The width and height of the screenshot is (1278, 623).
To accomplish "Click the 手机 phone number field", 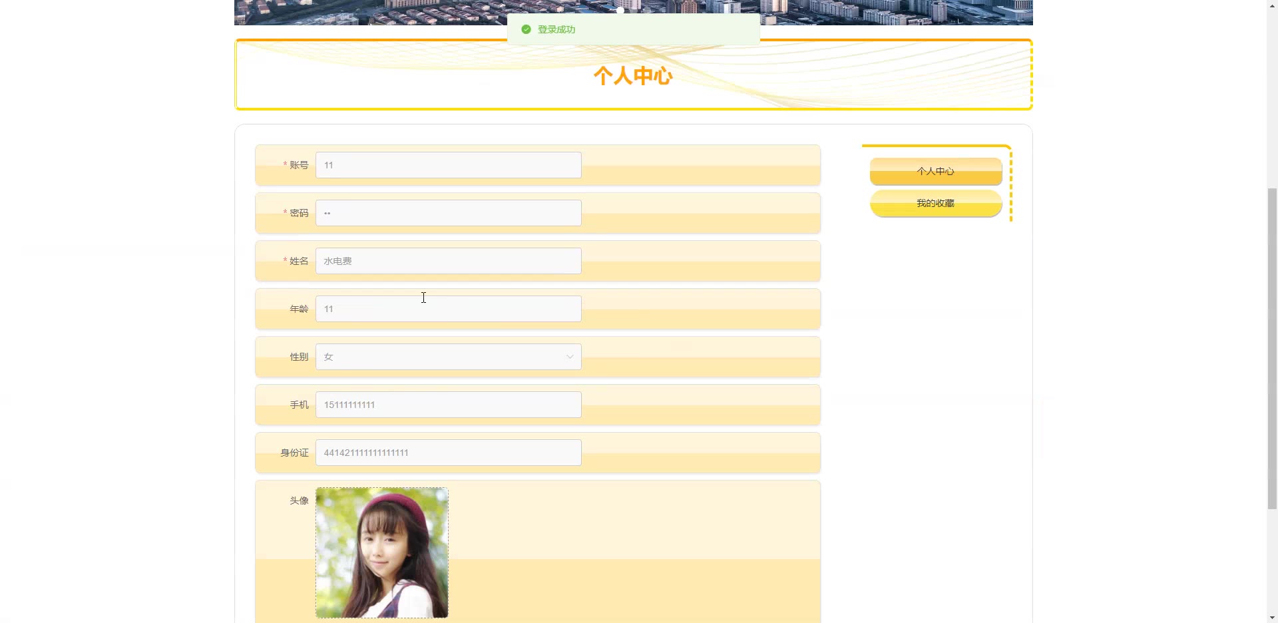I will point(448,405).
